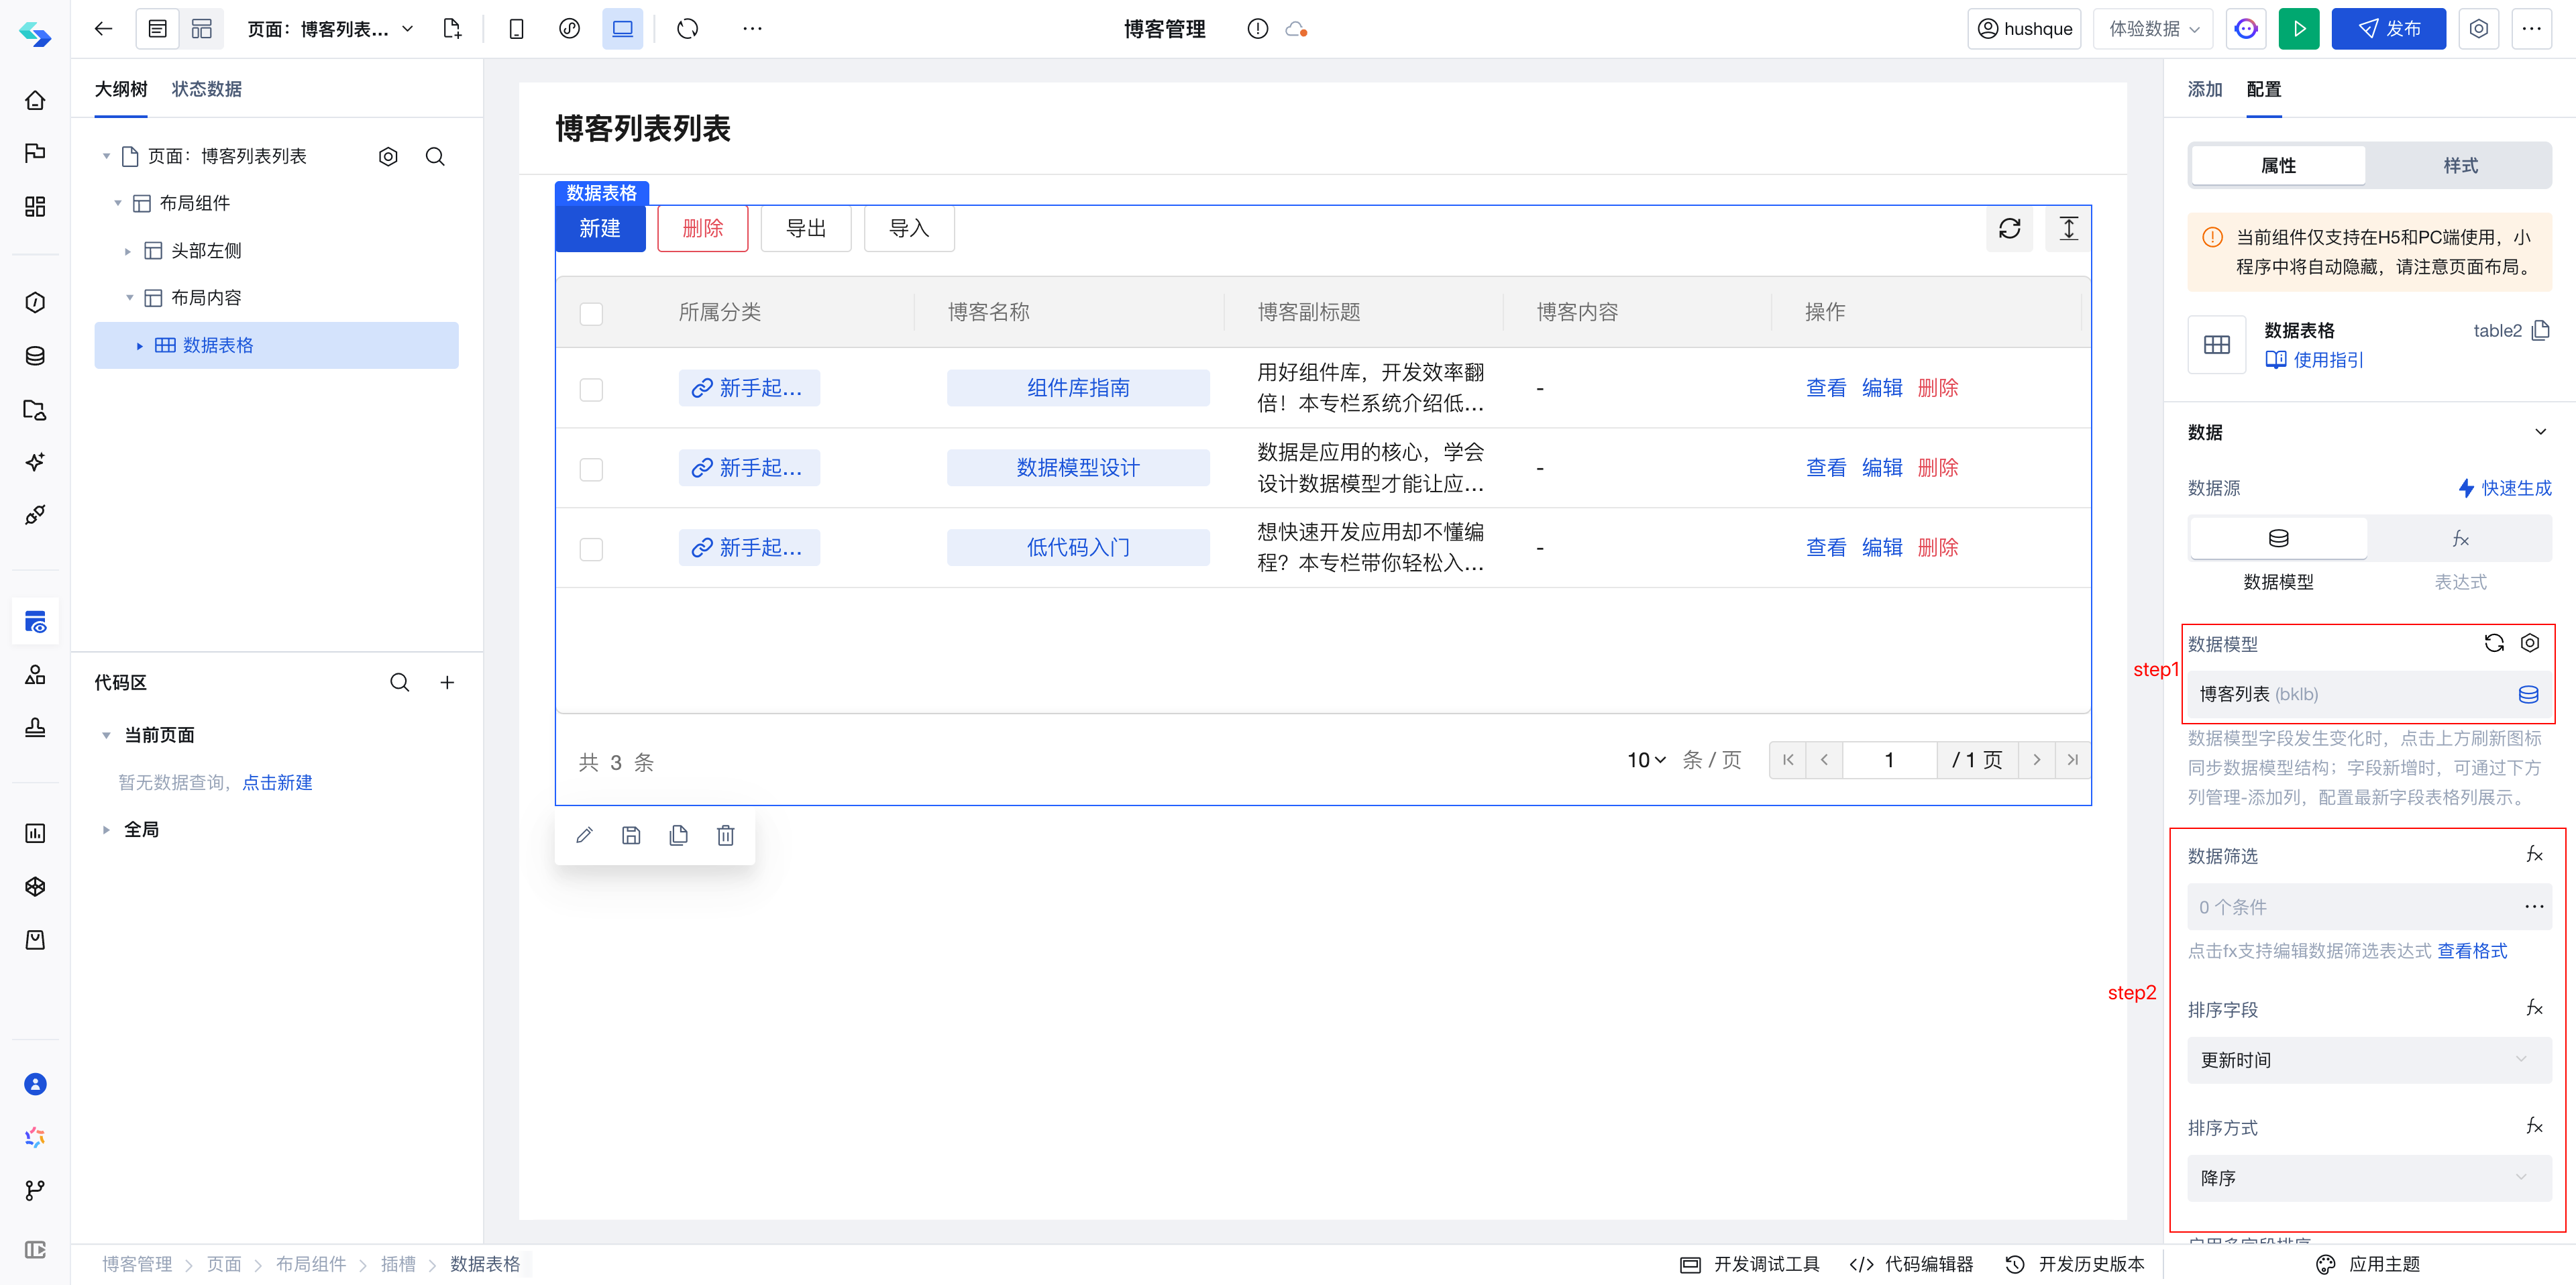The height and width of the screenshot is (1285, 2576).
Task: Click fx icon beside 数据筛选
Action: (2534, 855)
